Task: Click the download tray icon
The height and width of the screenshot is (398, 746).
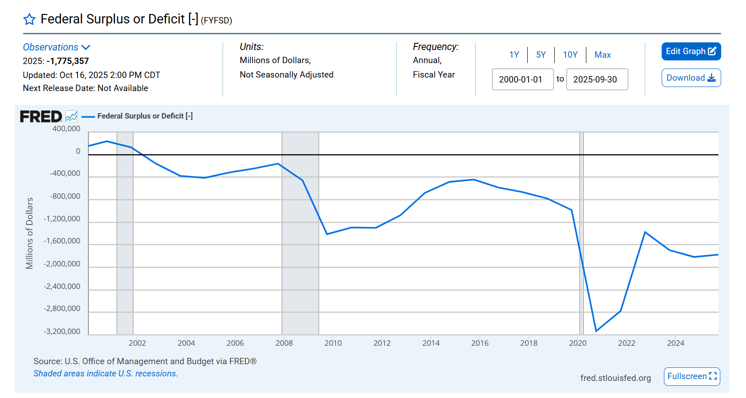Action: point(712,78)
